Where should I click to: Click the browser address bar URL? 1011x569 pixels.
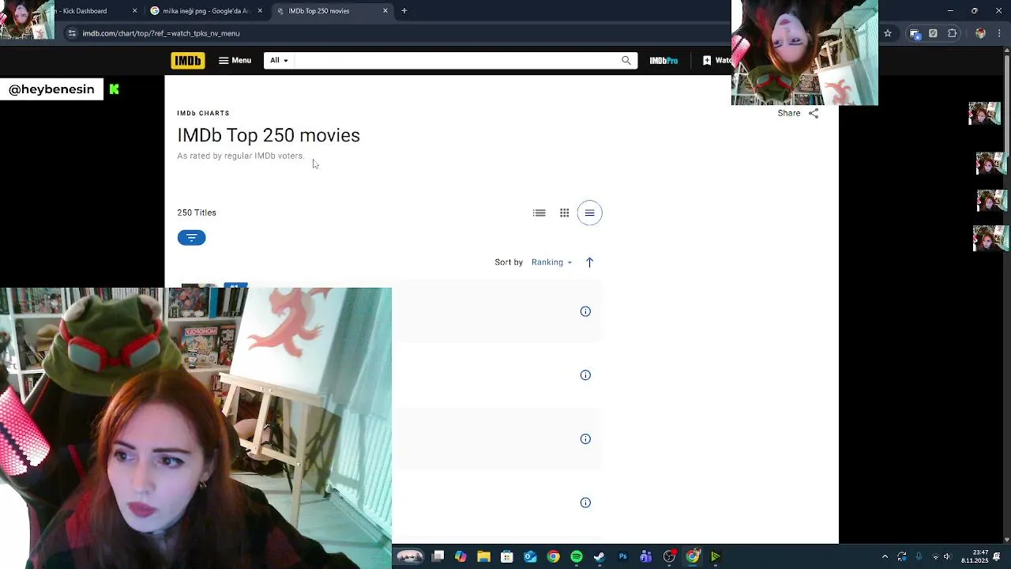[x=161, y=33]
